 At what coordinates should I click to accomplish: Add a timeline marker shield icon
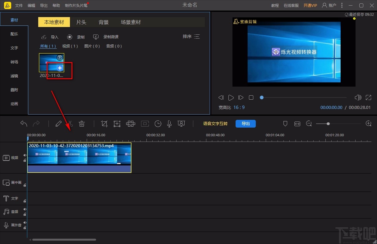pos(285,124)
